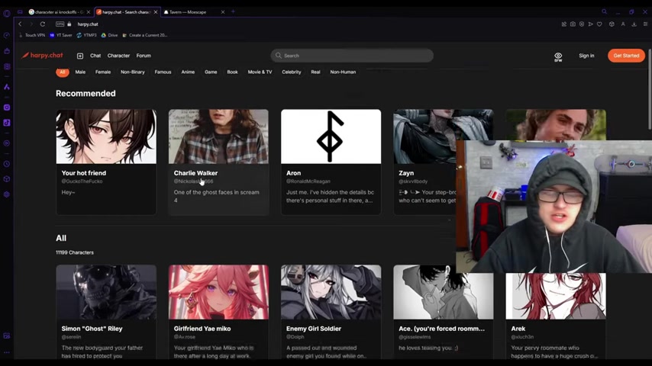
Task: Open TikTok in the browser sidebar
Action: [7, 123]
